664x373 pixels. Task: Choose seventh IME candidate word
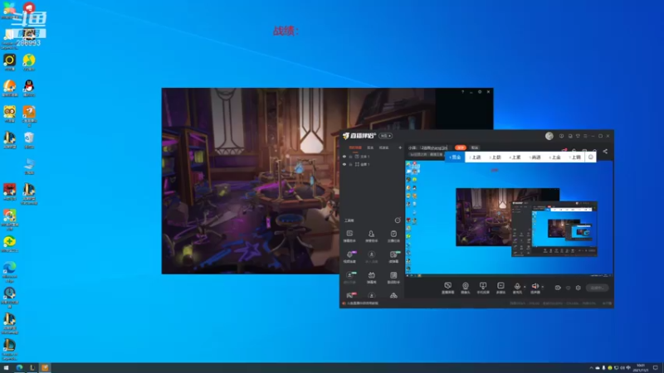(x=575, y=157)
